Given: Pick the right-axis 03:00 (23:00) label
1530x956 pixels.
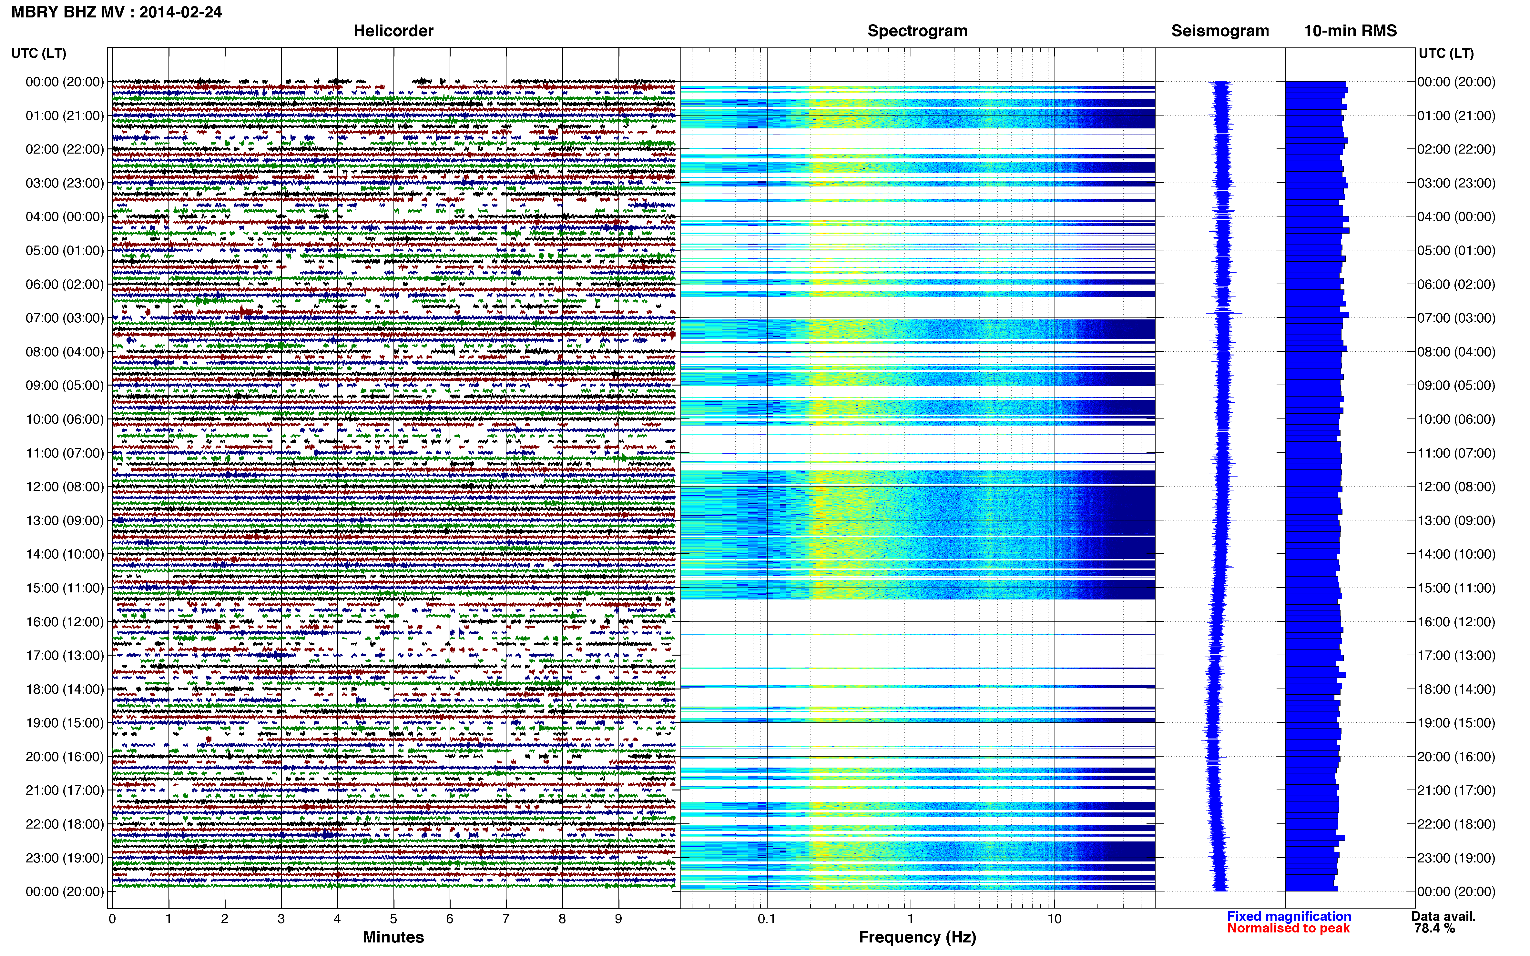Looking at the screenshot, I should coord(1456,183).
